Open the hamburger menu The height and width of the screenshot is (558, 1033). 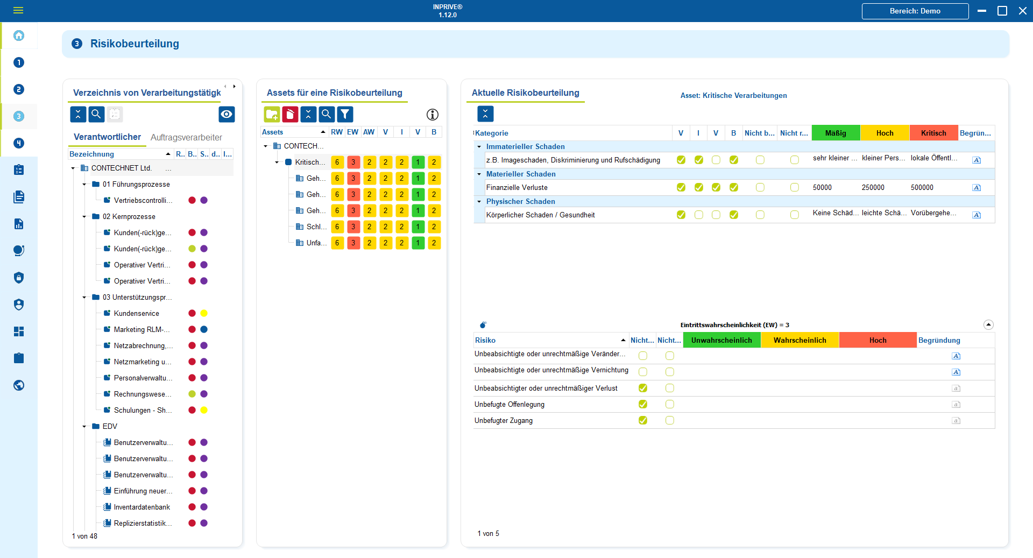18,10
